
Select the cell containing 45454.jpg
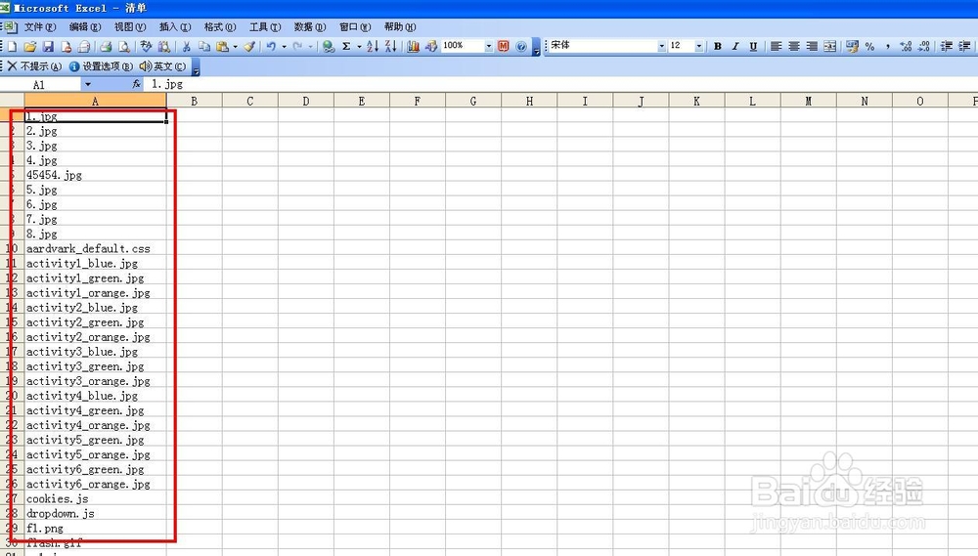[95, 175]
